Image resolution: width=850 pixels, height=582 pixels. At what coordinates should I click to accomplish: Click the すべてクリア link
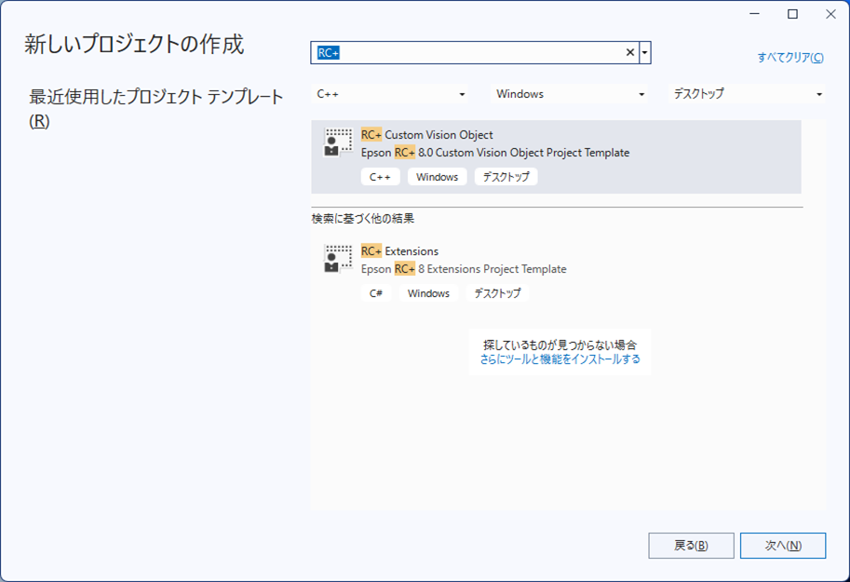point(790,58)
